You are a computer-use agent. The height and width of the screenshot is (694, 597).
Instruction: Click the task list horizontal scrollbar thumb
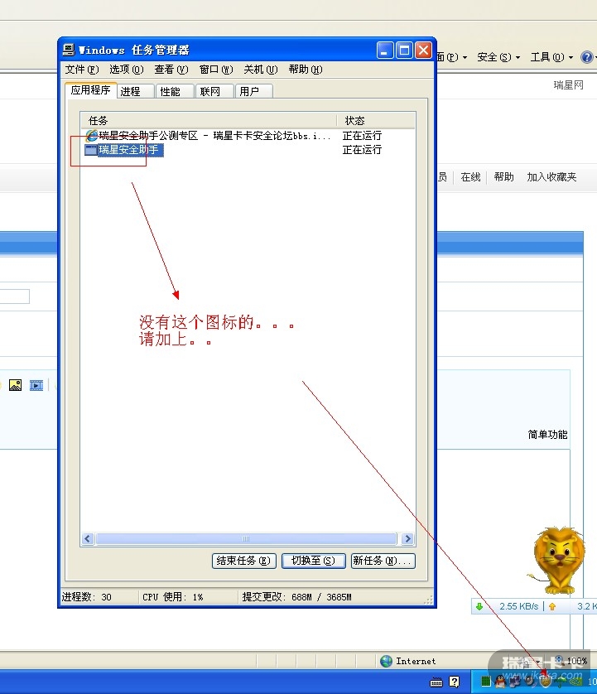click(x=246, y=538)
